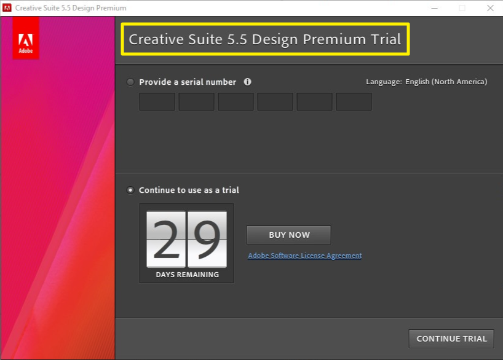
Task: Open the Adobe Software License Agreement link
Action: [x=305, y=256]
